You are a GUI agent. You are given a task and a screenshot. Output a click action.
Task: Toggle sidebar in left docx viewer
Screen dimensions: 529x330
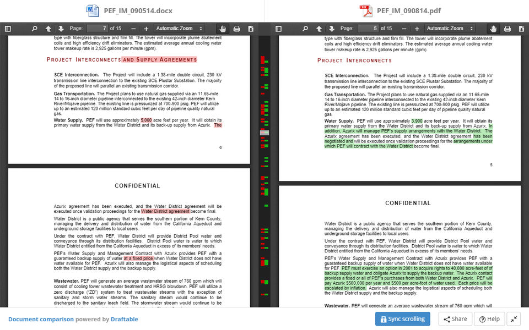point(8,29)
